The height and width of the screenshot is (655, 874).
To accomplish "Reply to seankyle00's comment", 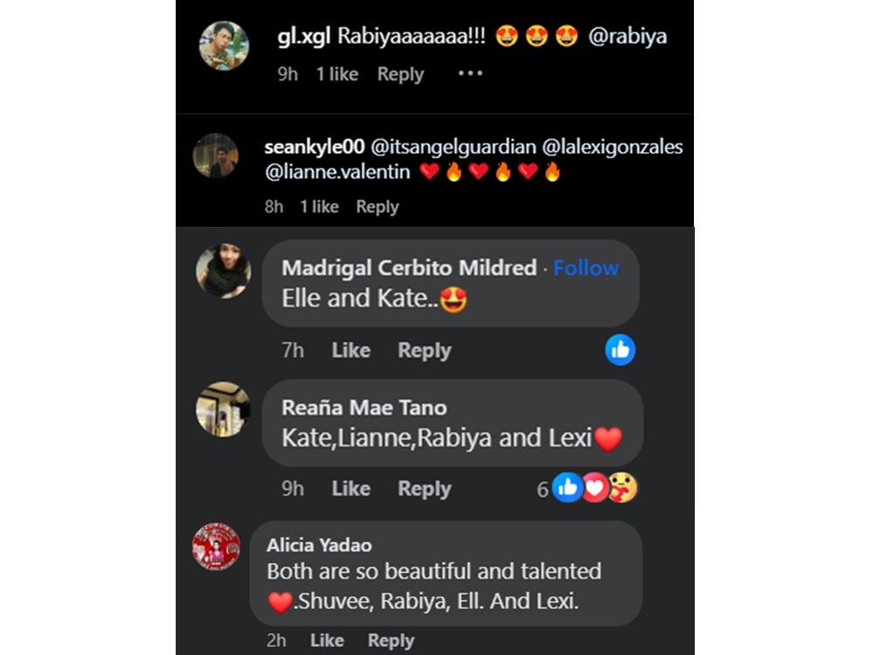I will point(378,207).
